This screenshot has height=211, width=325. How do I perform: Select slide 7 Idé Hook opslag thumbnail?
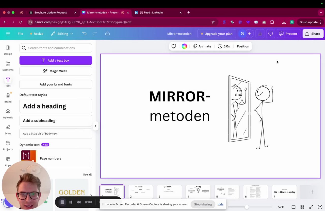pyautogui.click(x=284, y=192)
